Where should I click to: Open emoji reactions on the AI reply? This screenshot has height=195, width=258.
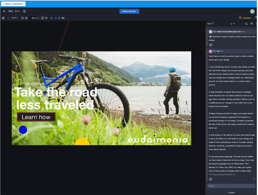tap(211, 179)
